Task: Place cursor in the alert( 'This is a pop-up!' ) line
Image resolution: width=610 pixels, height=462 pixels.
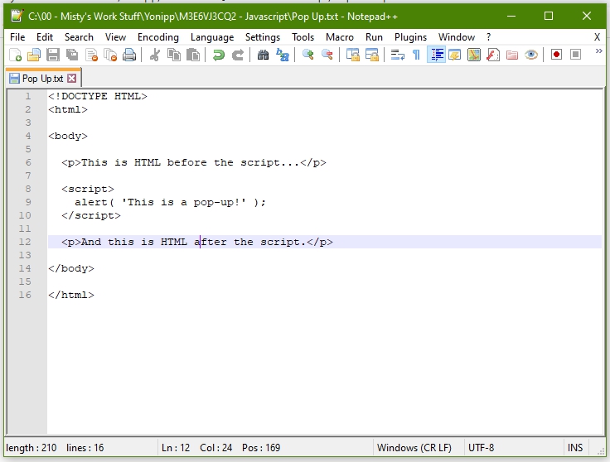Action: [170, 202]
